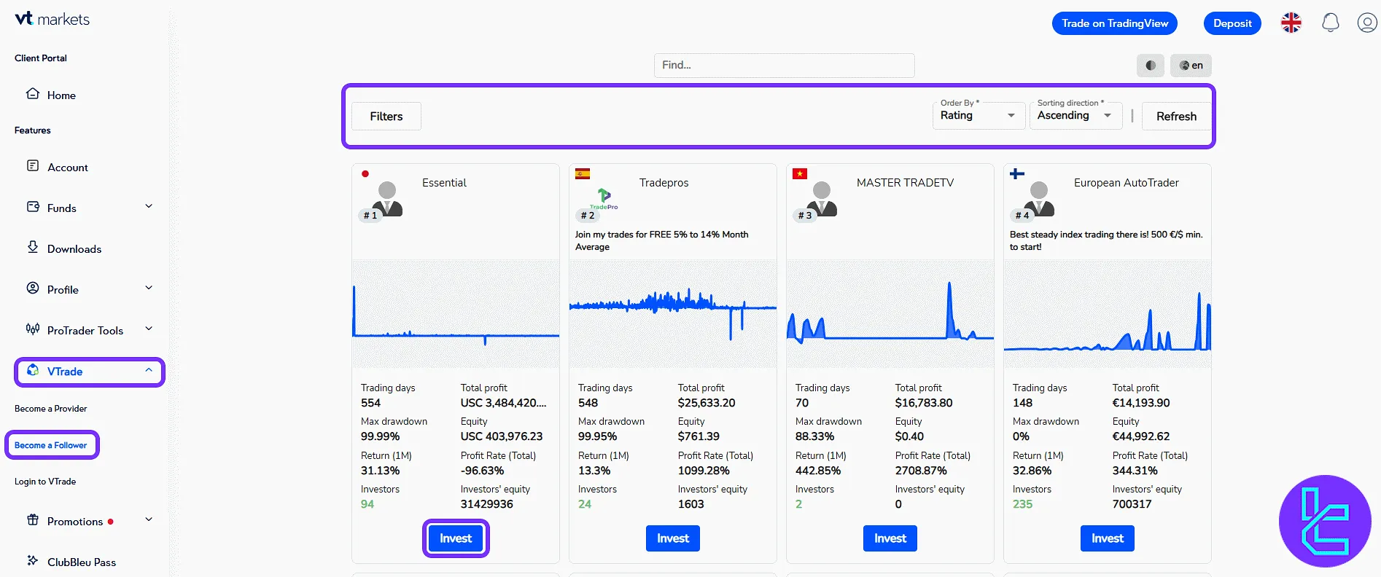Viewport: 1381px width, 577px height.
Task: Open the Promotions gift icon
Action: coord(33,520)
